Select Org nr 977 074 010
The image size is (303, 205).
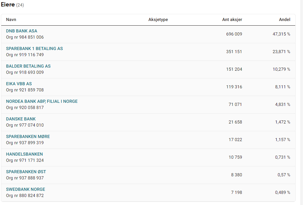pyautogui.click(x=25, y=125)
